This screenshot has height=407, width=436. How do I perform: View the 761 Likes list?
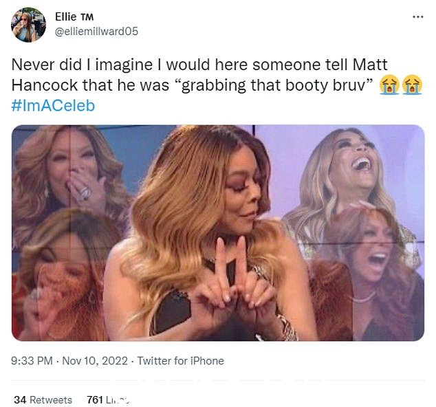pos(108,399)
